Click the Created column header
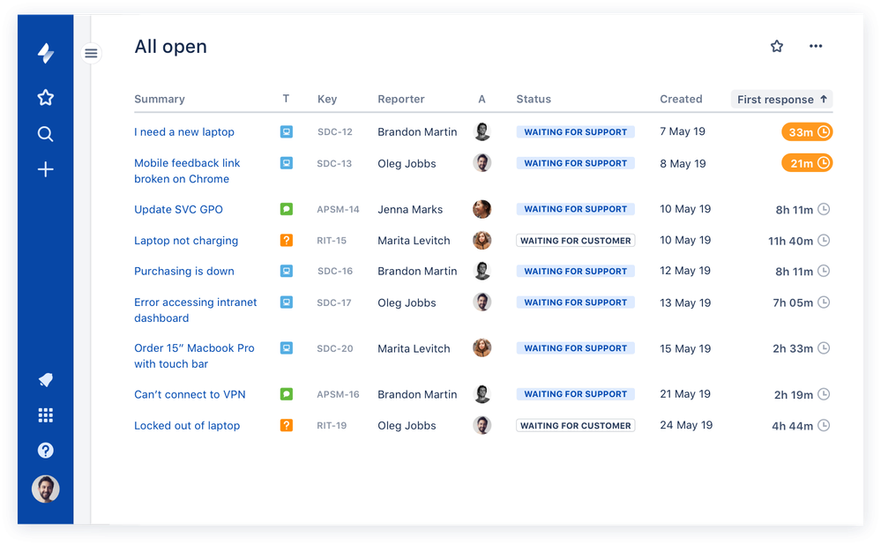 tap(681, 99)
